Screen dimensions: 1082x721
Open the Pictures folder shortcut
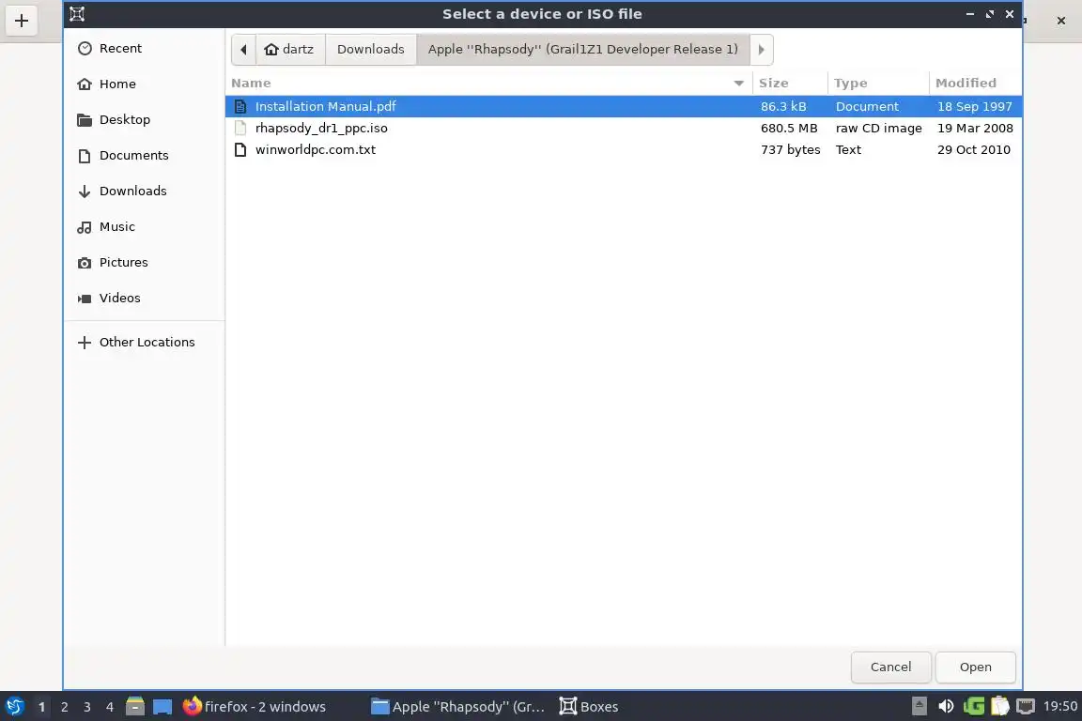tap(144, 263)
